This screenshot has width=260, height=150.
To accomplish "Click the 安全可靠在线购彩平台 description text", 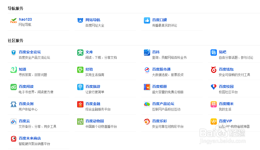I will click(x=168, y=127).
